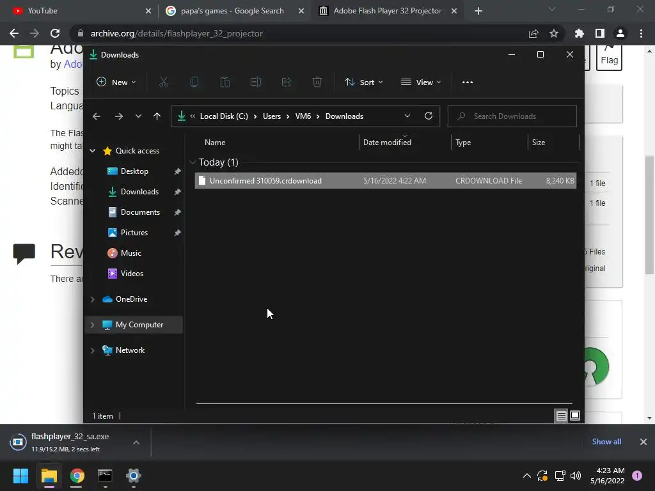Close the Chrome downloads bar

coord(643,442)
